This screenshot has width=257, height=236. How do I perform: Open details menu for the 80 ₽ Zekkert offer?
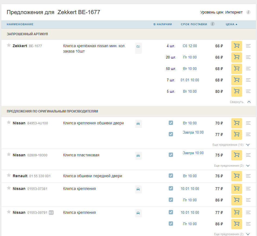pyautogui.click(x=248, y=91)
